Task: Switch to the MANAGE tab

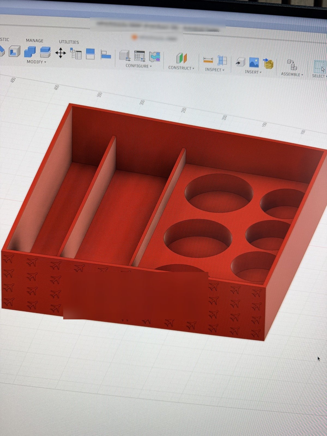Action: (35, 41)
